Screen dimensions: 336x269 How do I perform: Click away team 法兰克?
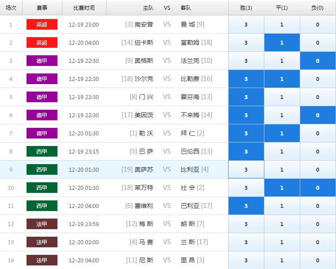coord(190,61)
